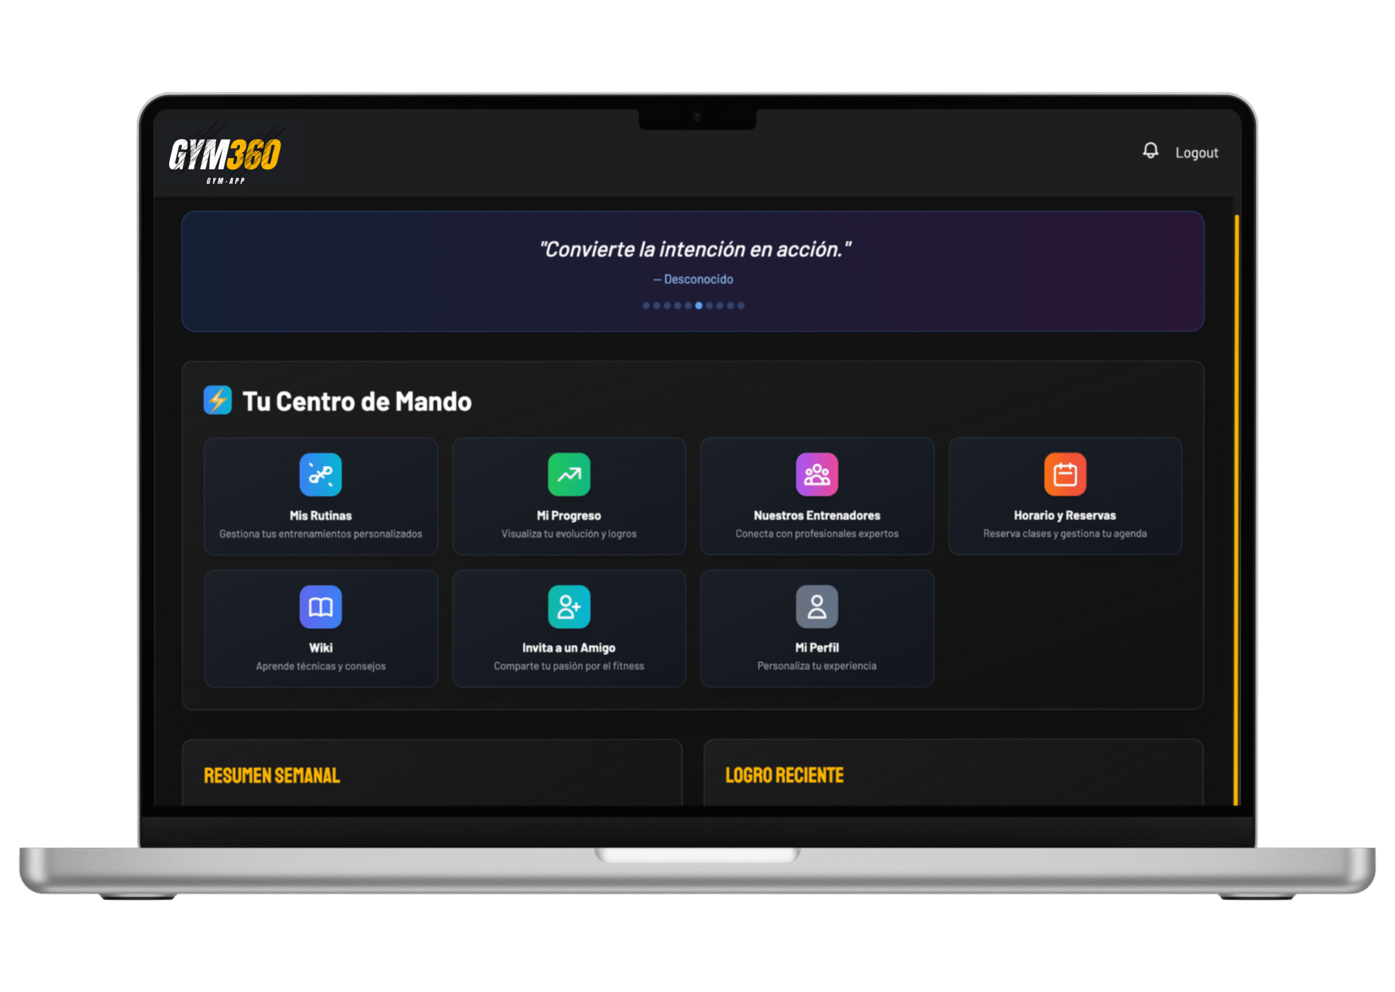Open the Mis Rutinas card title
Viewport: 1395px width, 992px height.
[320, 516]
